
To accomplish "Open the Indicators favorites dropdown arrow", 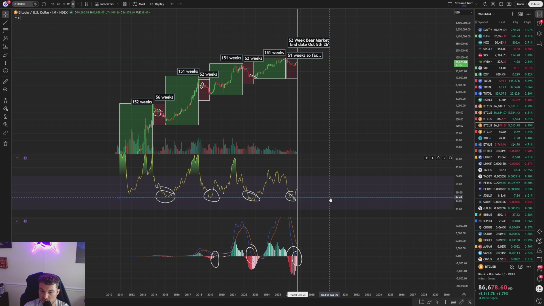I will click(118, 4).
